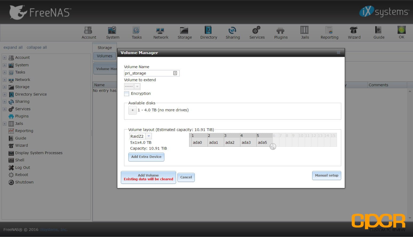Expand the Services tree node

[x=5, y=109]
